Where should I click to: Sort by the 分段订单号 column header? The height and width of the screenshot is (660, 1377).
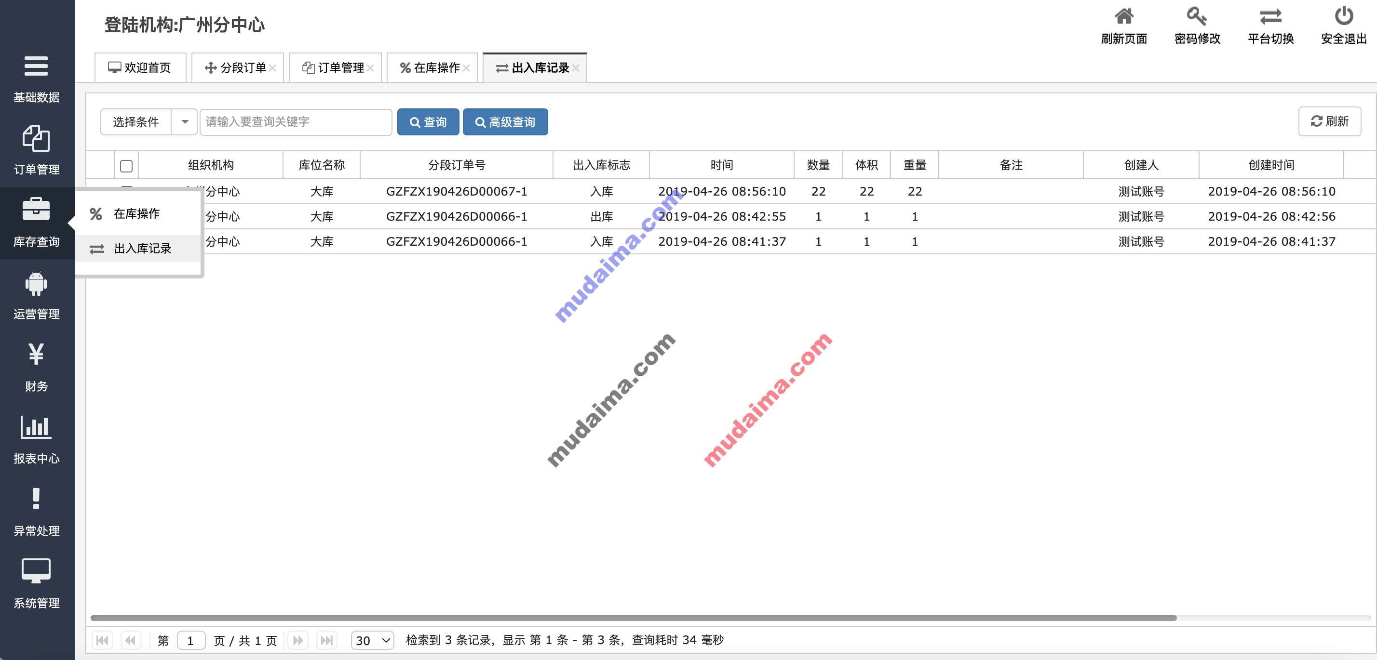[457, 165]
